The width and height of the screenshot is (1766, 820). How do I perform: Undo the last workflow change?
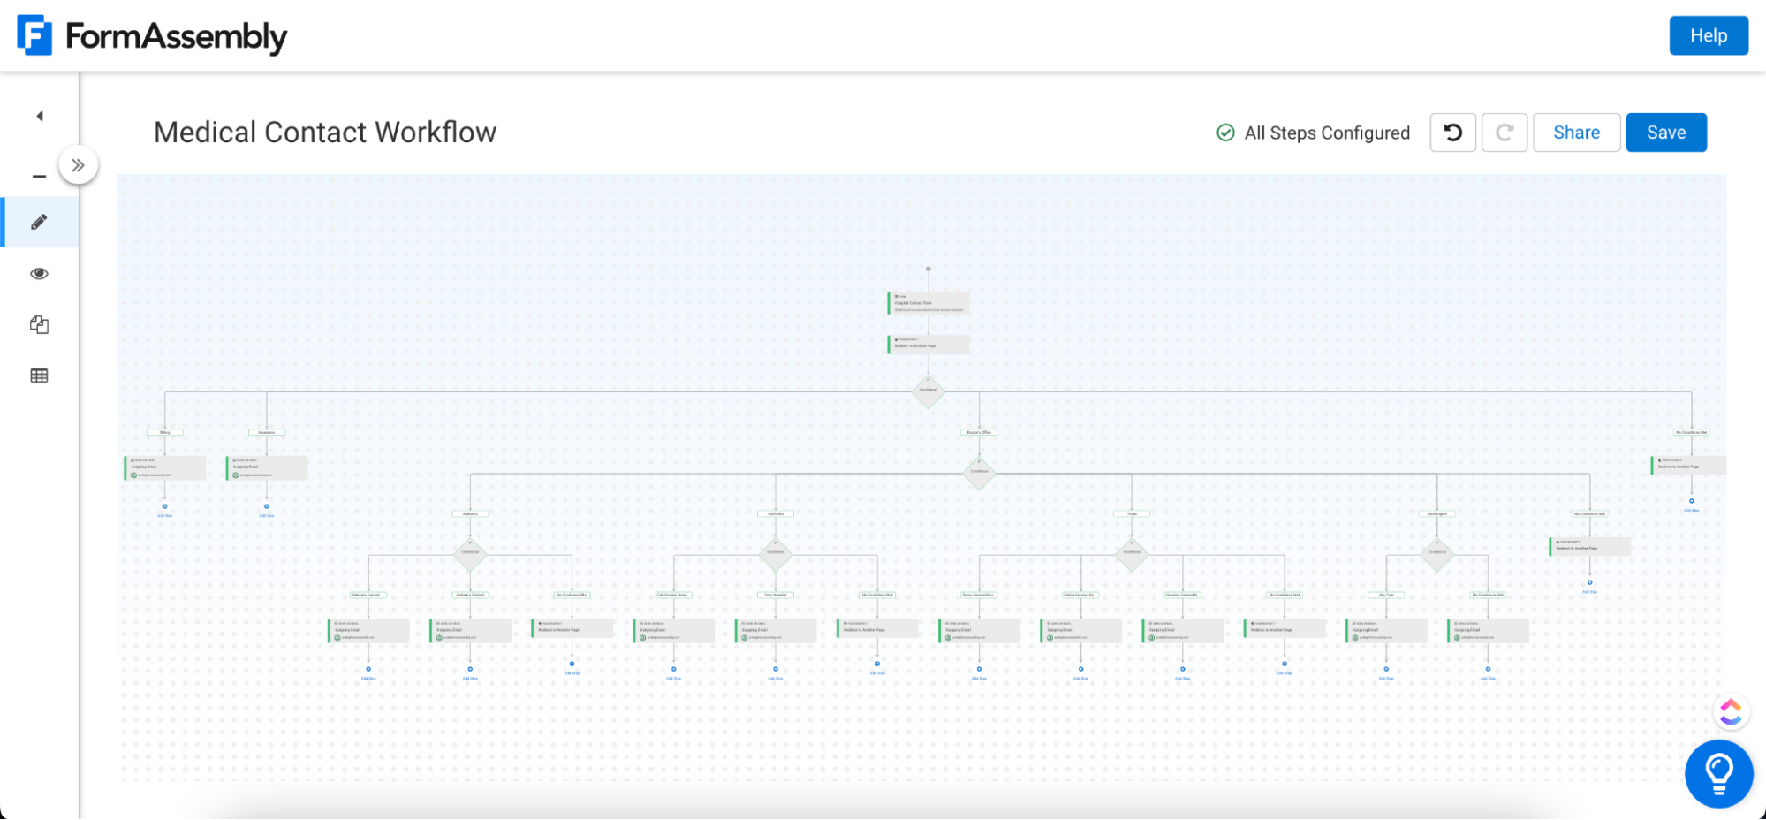(1452, 132)
